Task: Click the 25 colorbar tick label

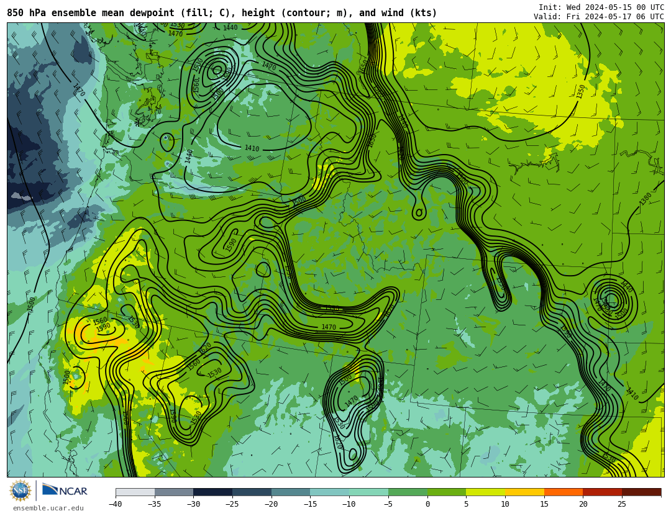Action: (x=622, y=504)
